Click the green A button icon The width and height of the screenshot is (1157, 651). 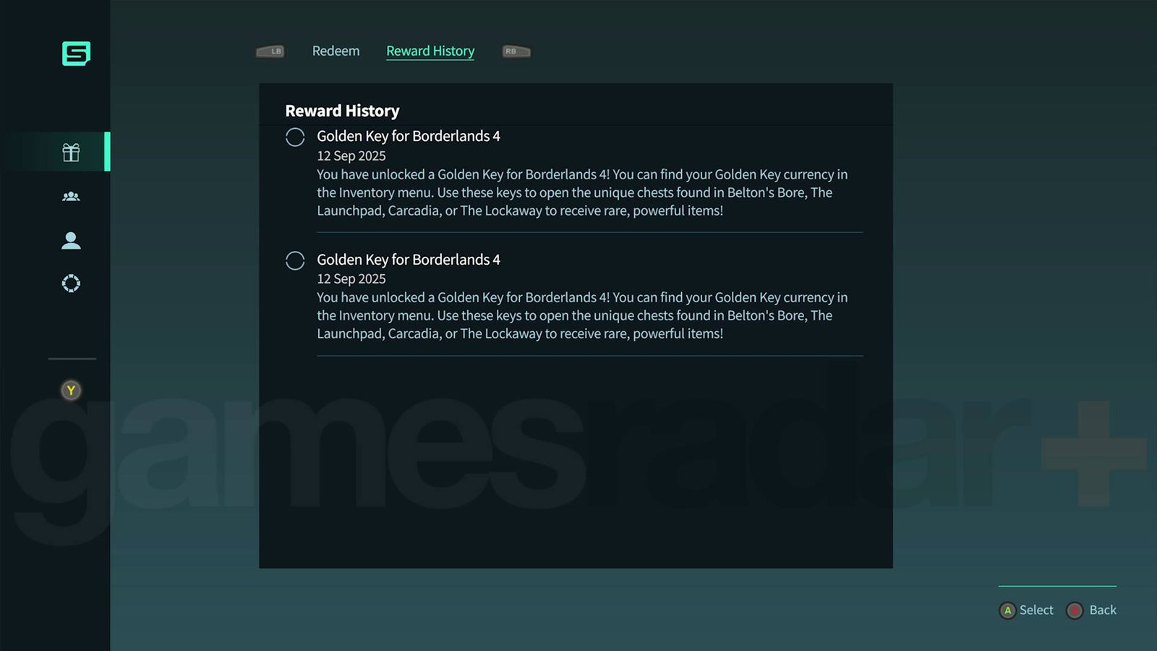click(1007, 610)
